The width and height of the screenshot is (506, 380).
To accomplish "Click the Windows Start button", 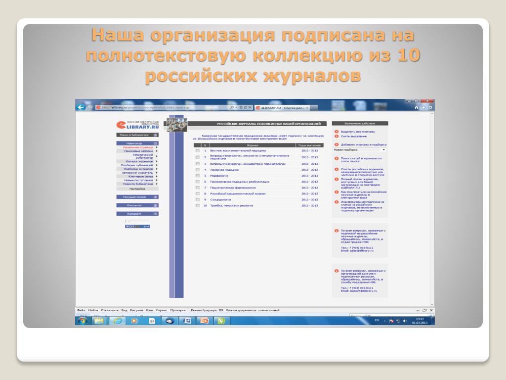I will pyautogui.click(x=83, y=321).
